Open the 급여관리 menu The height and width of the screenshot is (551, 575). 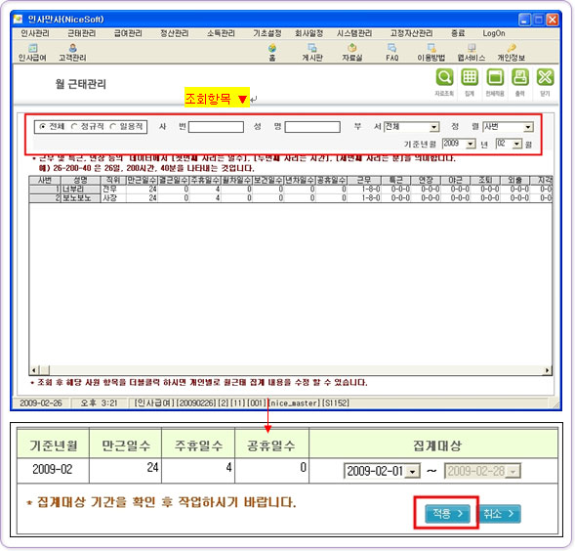pos(128,33)
